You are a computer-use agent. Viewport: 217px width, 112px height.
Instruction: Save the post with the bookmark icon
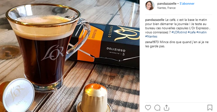[x=210, y=108]
